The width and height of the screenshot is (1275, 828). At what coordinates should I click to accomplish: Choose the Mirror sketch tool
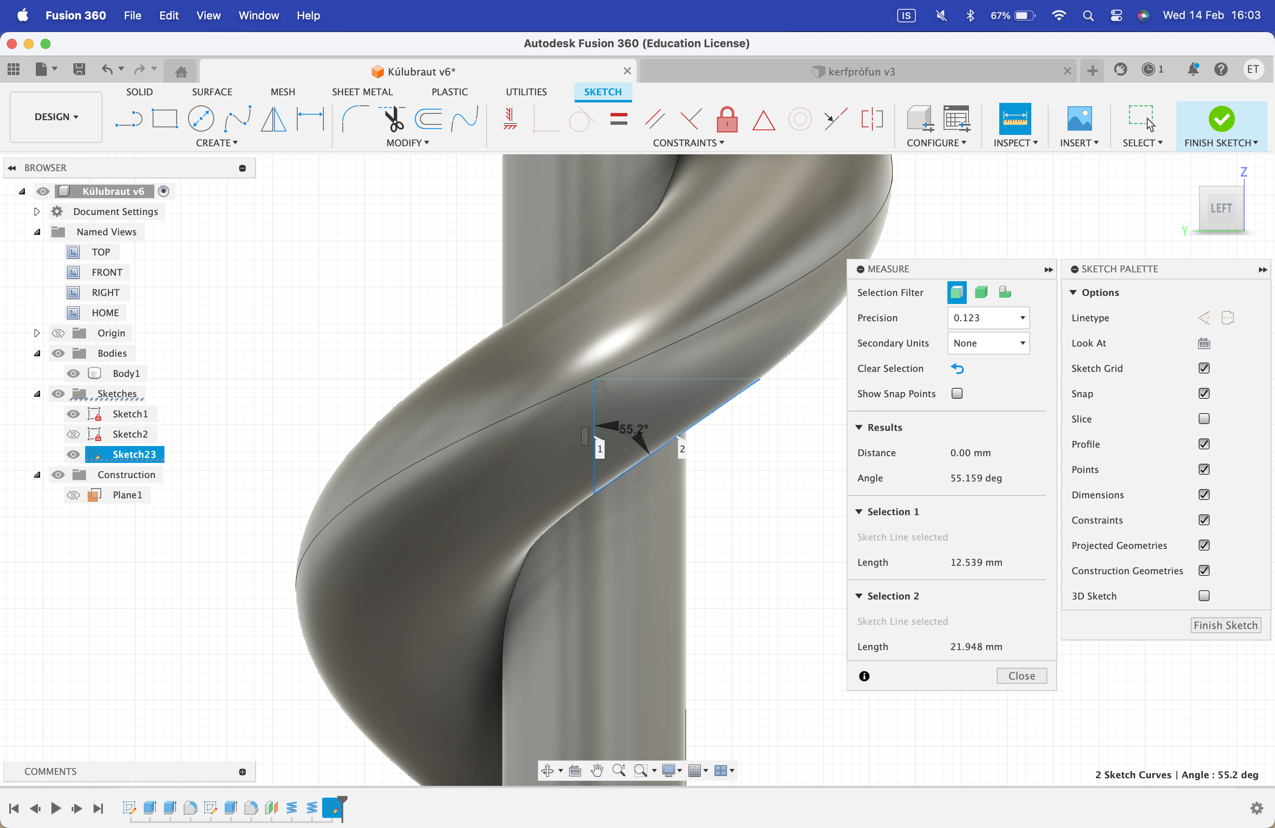(274, 119)
